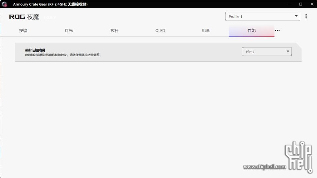Click the ROG 夜魔 device logo
Screen dimensions: 317x178
[x=24, y=17]
